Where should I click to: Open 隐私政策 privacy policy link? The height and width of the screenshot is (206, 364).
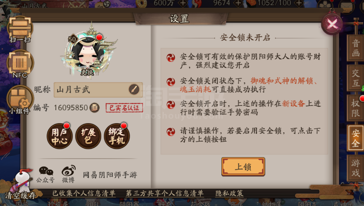(229, 193)
